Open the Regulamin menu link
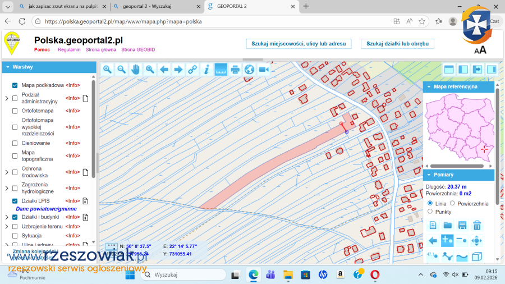505x284 pixels. click(69, 50)
